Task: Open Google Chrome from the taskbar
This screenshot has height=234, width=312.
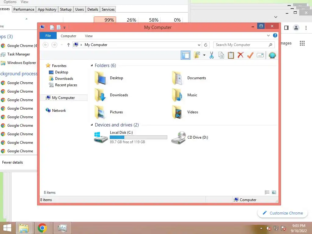Action: coord(42,228)
